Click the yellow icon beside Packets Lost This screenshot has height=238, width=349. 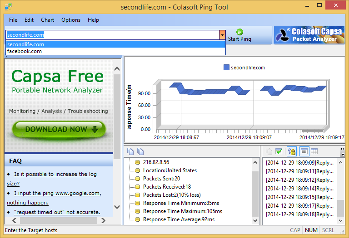(138, 195)
